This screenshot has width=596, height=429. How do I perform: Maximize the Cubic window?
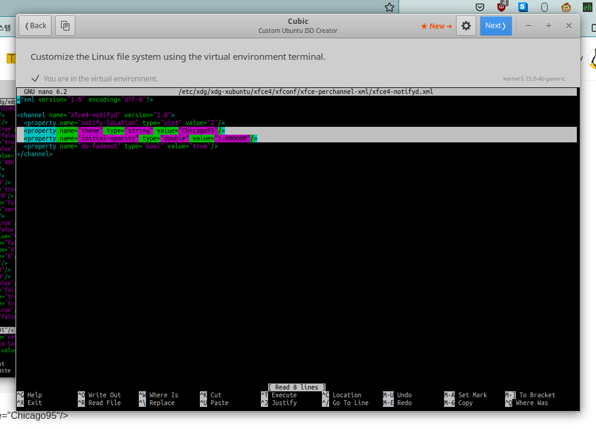[549, 26]
